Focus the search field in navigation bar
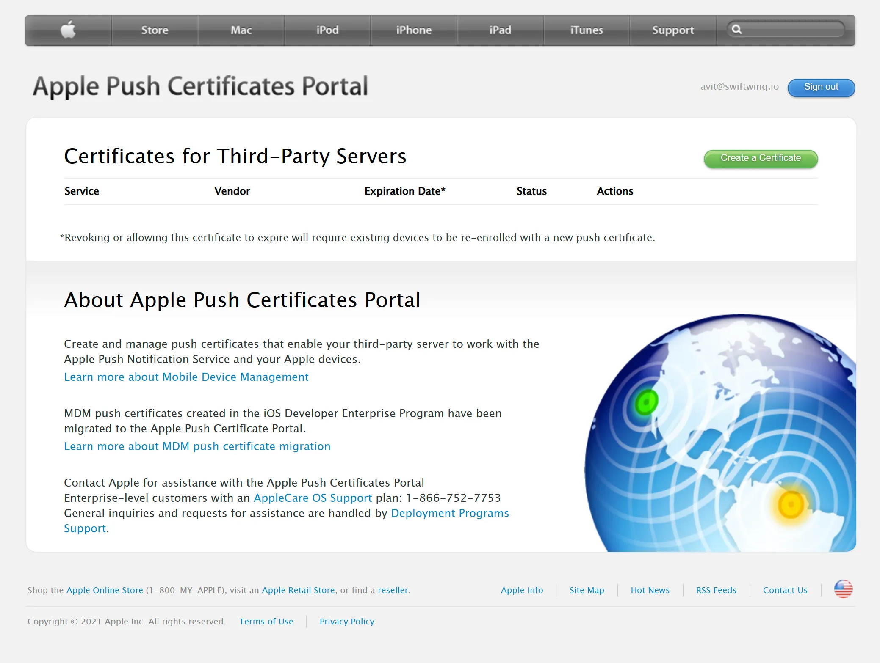 click(x=786, y=29)
